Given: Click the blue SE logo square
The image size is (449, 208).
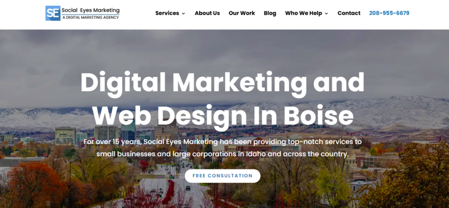Looking at the screenshot, I should point(53,13).
